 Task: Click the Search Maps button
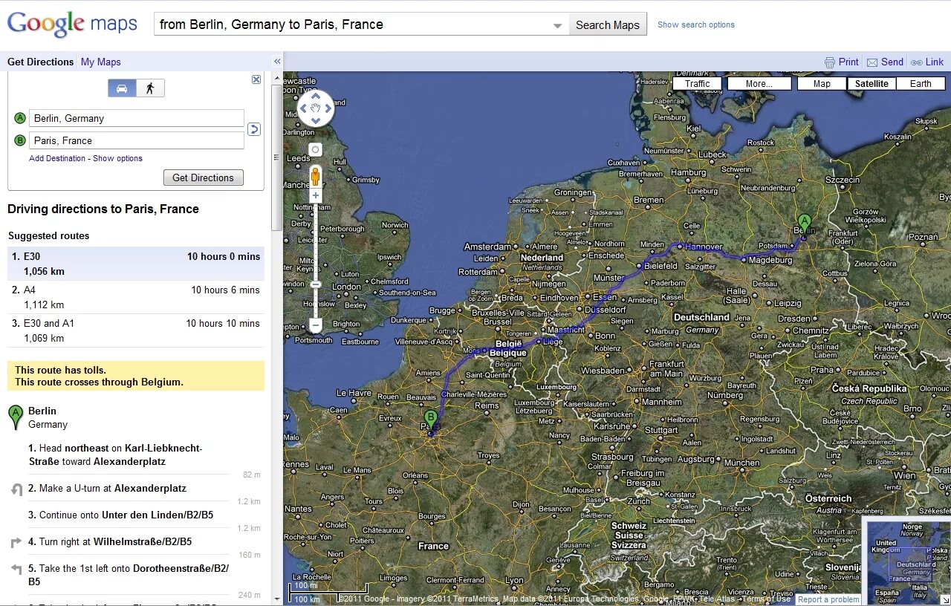tap(607, 25)
